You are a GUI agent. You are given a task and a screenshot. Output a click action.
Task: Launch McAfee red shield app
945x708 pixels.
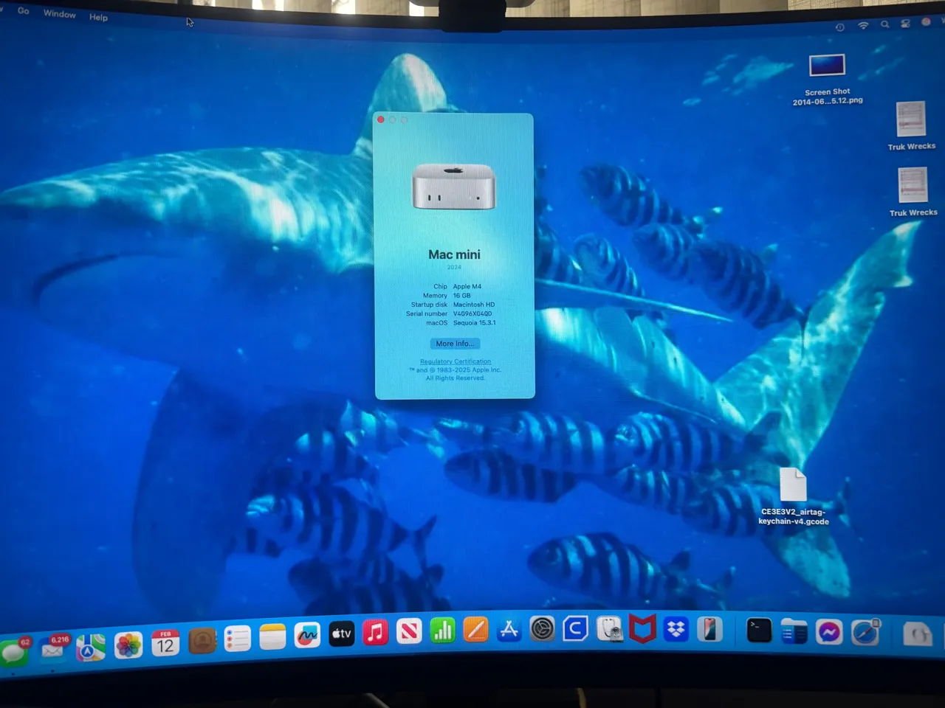642,628
